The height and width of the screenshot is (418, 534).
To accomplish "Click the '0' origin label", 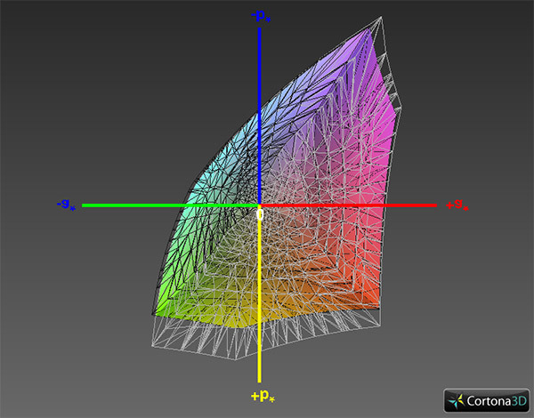I will (x=260, y=215).
